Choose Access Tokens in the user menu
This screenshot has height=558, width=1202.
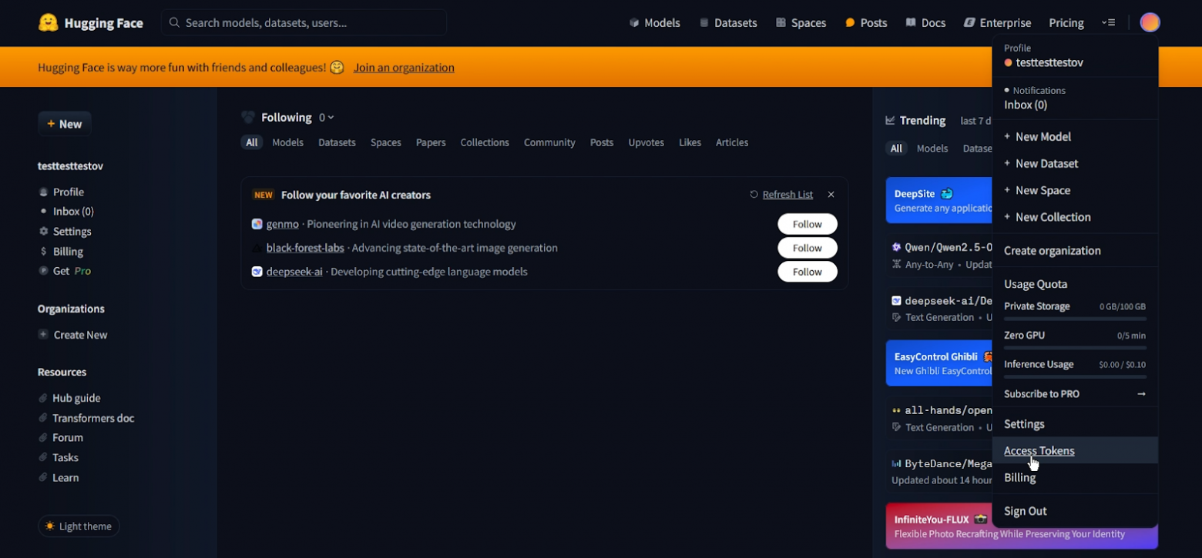1075,450
